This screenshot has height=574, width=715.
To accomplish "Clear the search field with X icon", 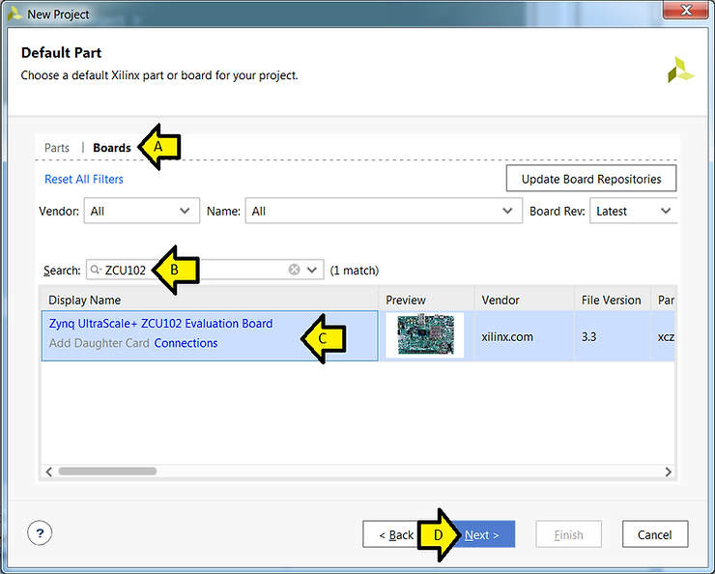I will [294, 270].
